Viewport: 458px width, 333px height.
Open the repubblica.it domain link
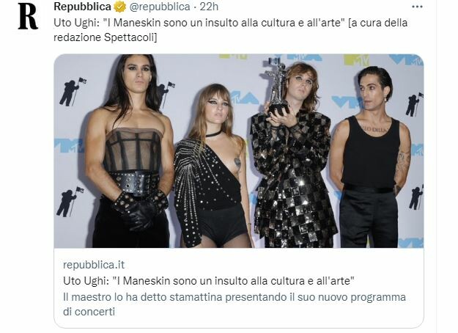pos(94,265)
